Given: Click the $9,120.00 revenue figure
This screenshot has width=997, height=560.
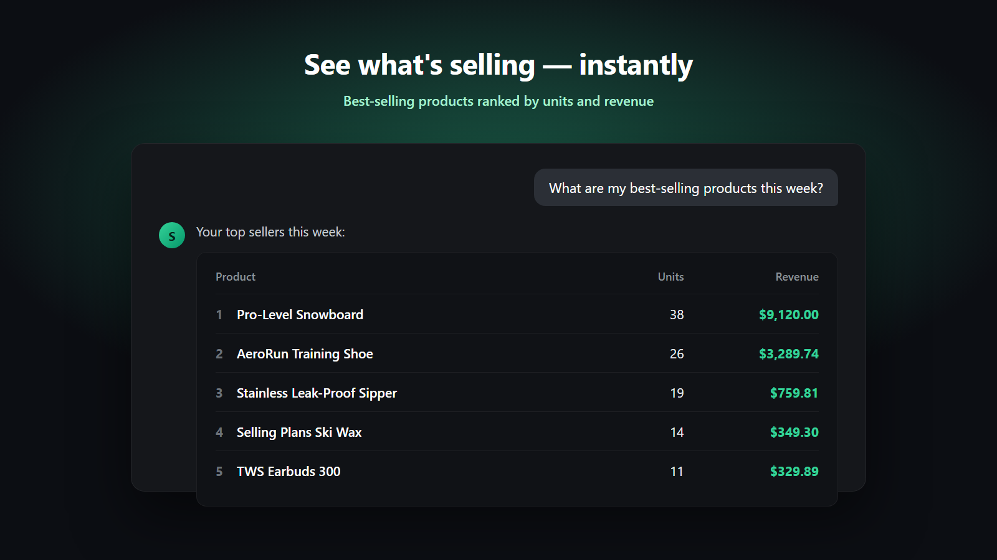Looking at the screenshot, I should click(789, 315).
